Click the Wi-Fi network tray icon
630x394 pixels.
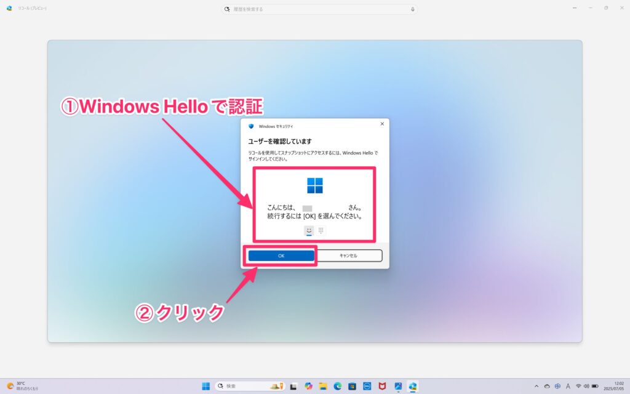point(578,387)
